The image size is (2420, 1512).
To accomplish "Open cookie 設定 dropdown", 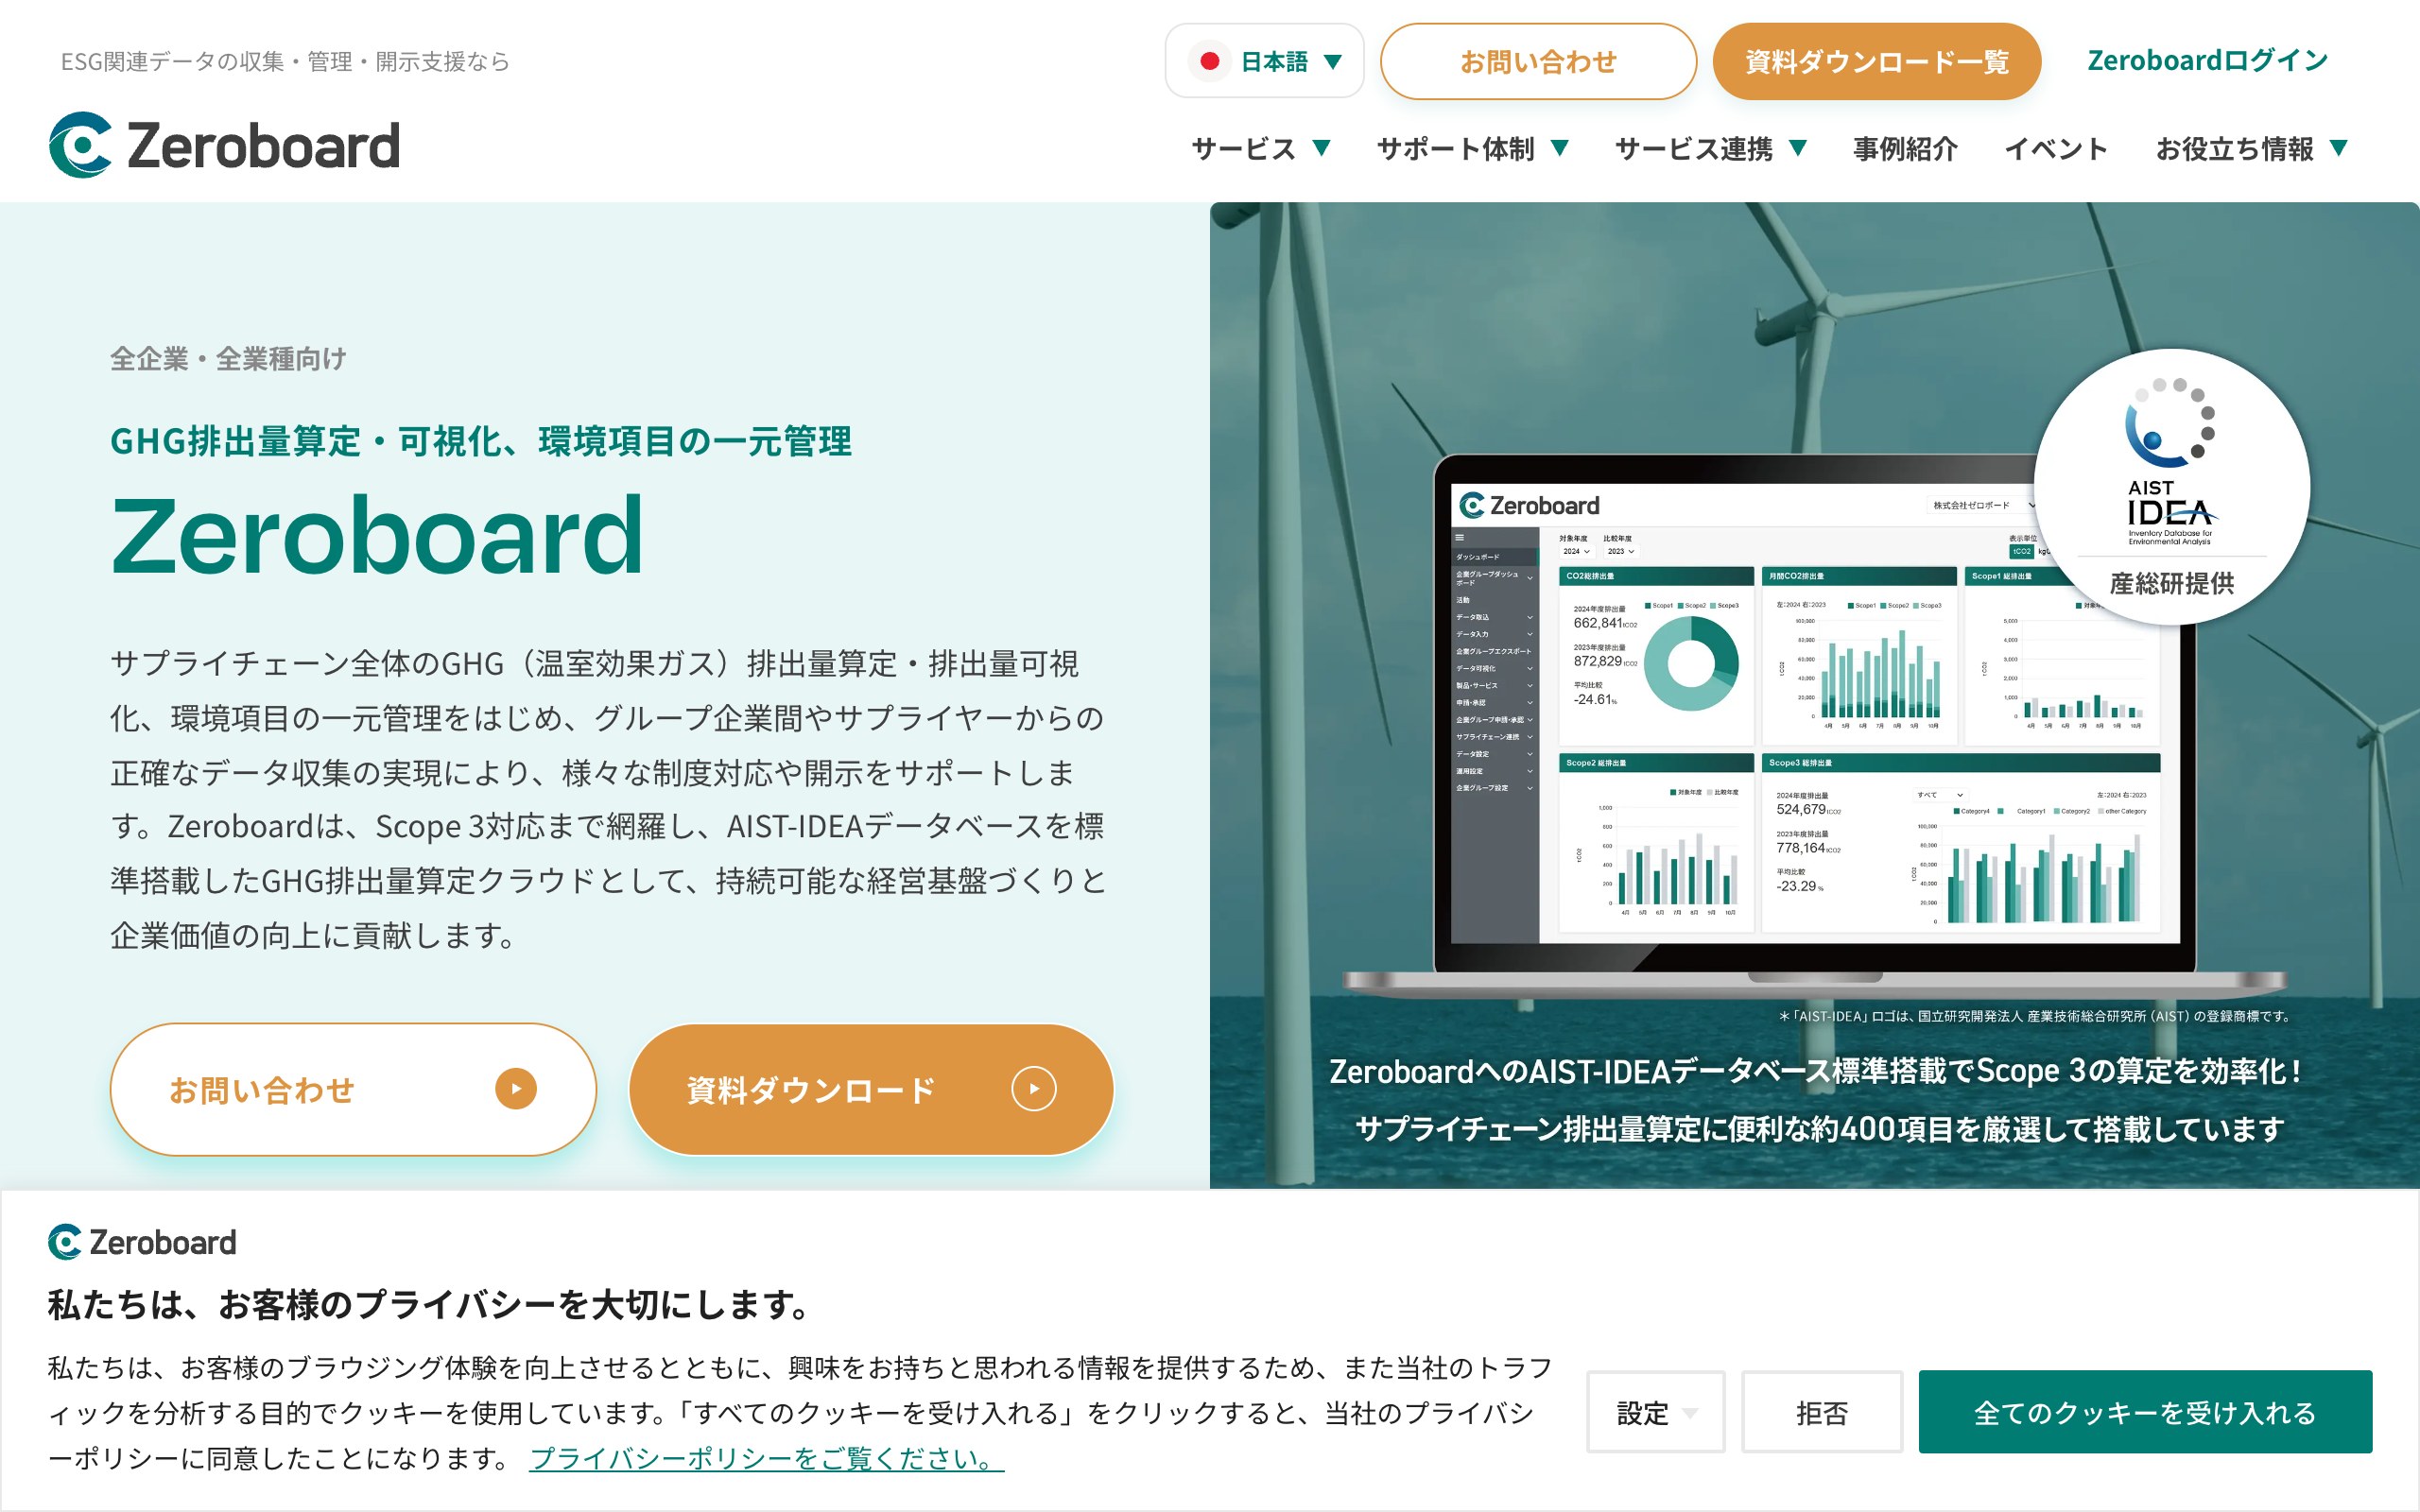I will click(1656, 1412).
